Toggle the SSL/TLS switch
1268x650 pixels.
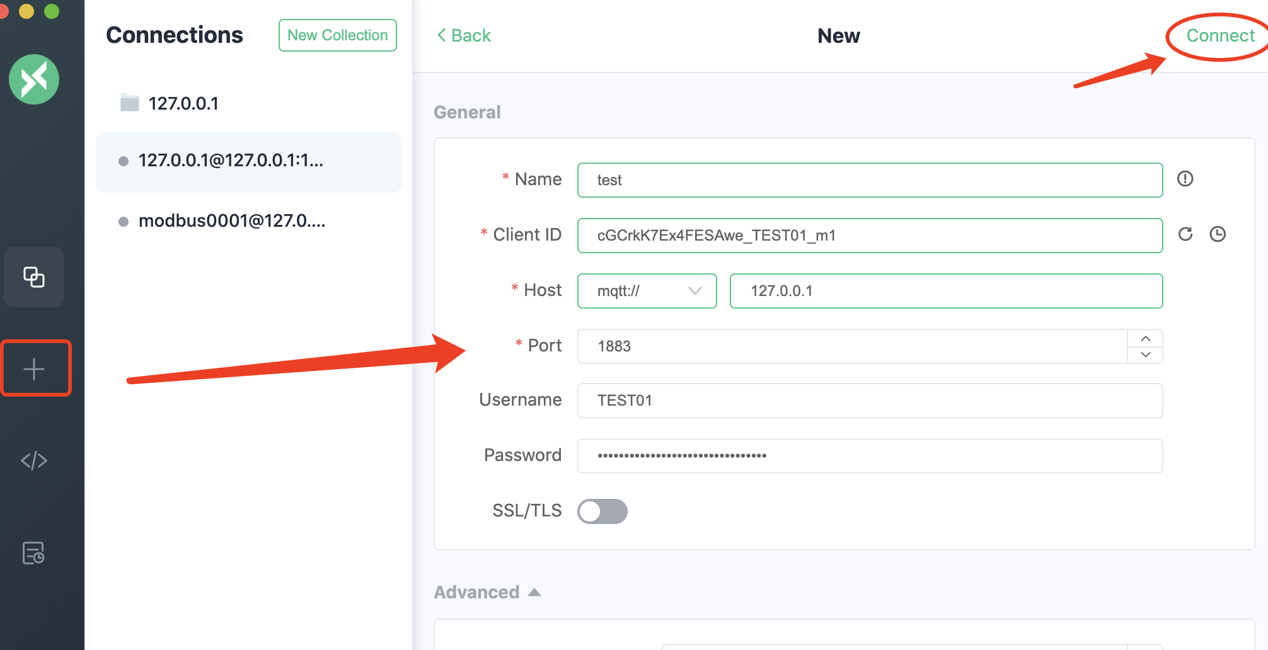[602, 511]
